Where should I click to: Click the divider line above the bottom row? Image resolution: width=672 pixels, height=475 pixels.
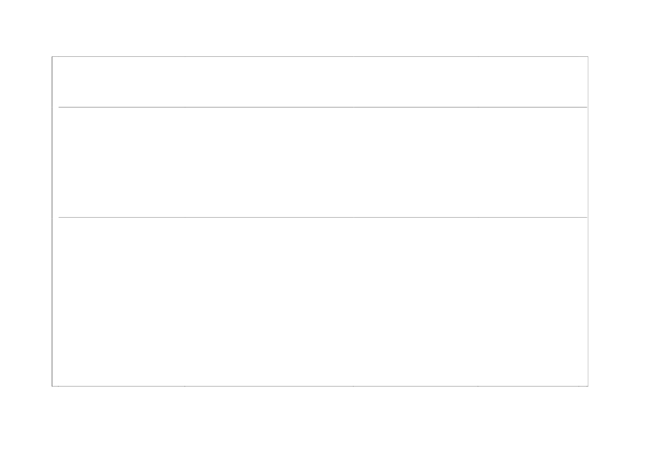tap(322, 217)
